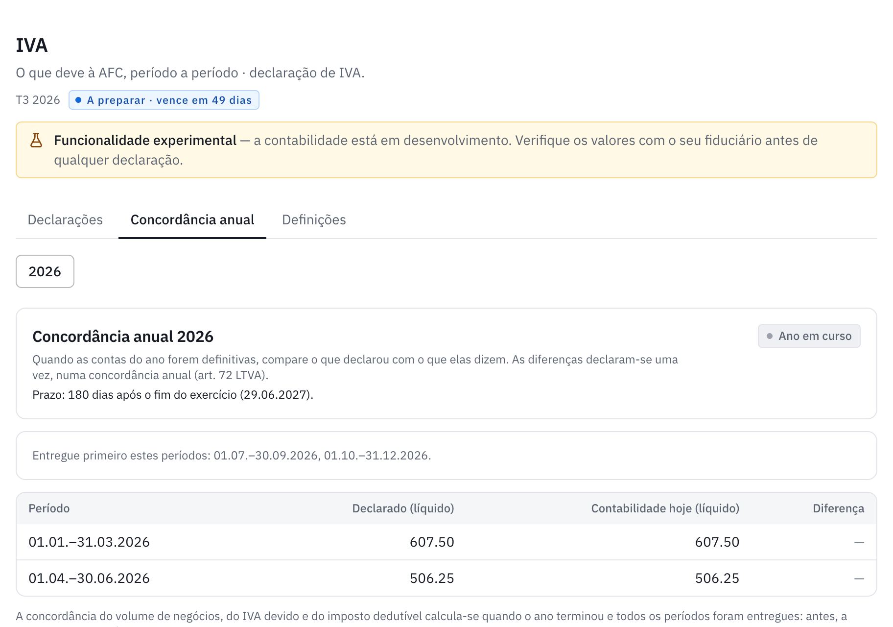Open the Declarações tab

pos(65,220)
